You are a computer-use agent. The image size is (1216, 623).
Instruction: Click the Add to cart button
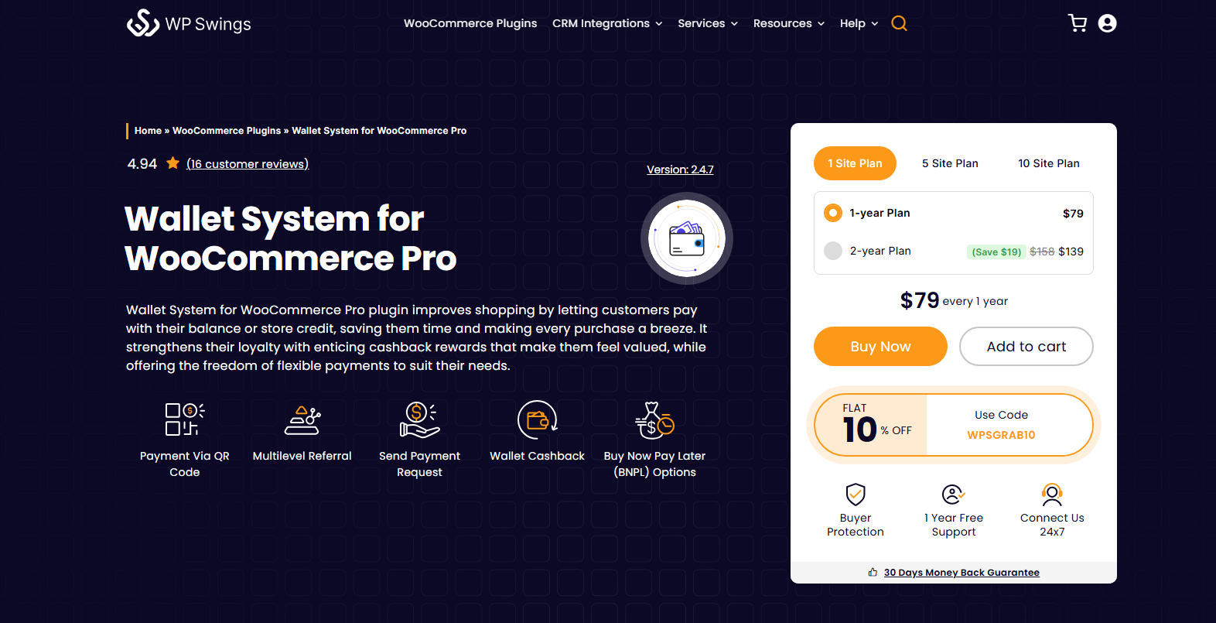click(1026, 346)
